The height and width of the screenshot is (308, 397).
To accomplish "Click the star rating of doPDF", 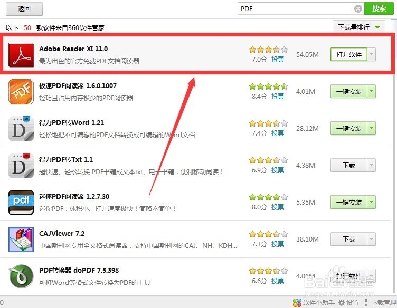I will 268,271.
